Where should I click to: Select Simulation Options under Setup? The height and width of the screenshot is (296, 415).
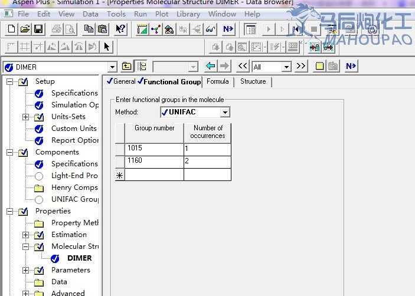click(x=75, y=105)
